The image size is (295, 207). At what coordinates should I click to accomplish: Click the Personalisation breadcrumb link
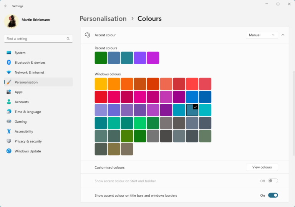[x=103, y=18]
